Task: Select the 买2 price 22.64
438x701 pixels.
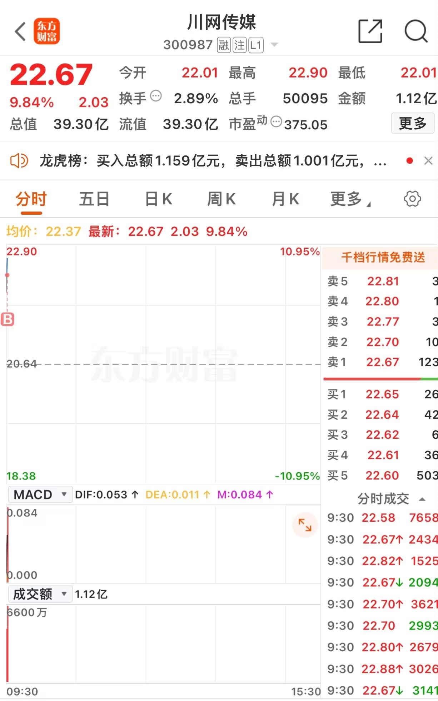Action: [382, 414]
